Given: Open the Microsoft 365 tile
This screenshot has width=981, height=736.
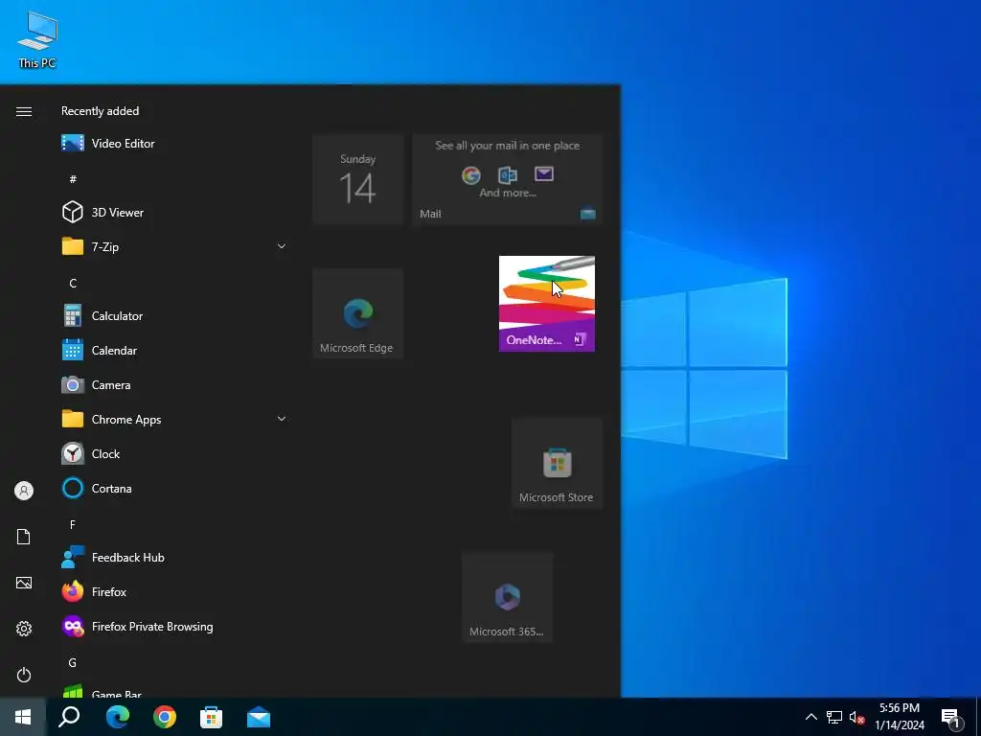Looking at the screenshot, I should coord(508,598).
